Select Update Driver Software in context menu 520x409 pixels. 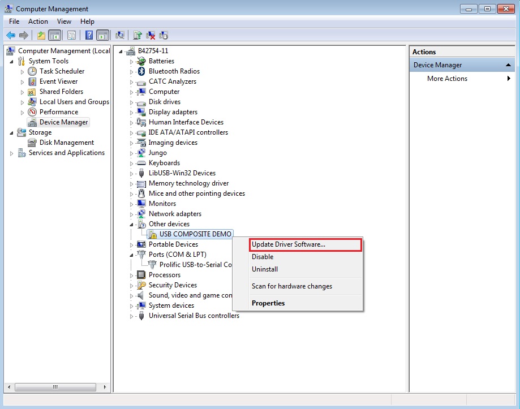coord(289,244)
